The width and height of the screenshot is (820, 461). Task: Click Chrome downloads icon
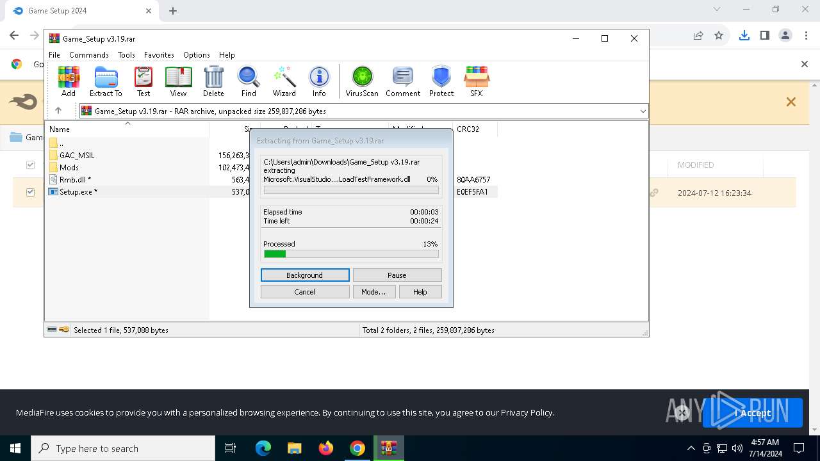pos(744,36)
